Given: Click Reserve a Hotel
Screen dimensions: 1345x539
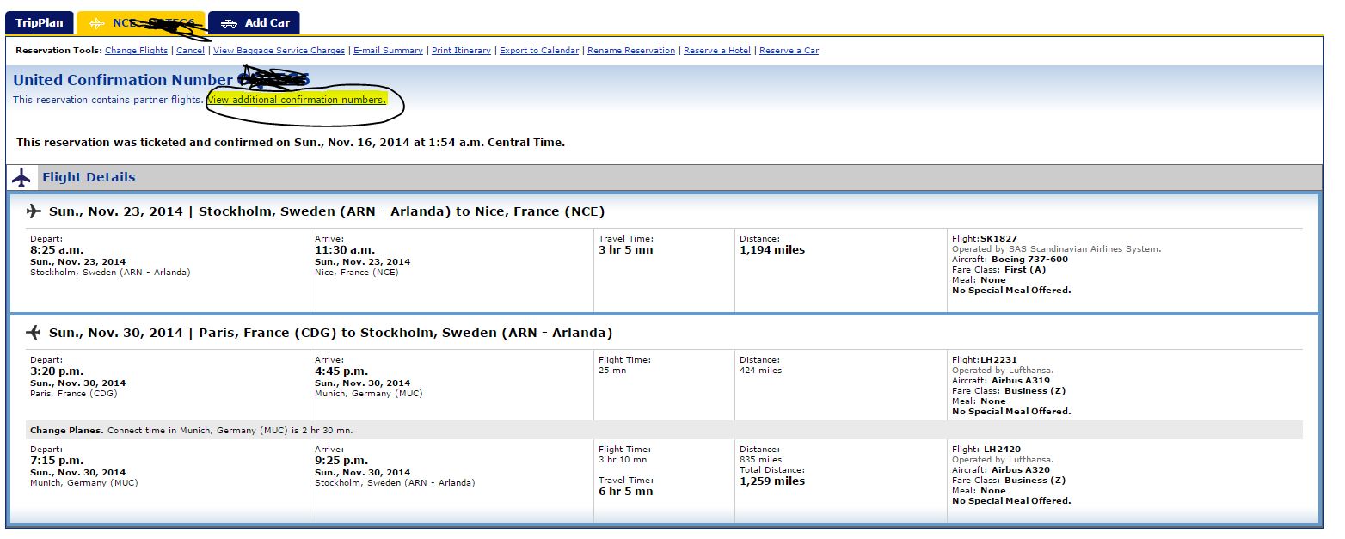Looking at the screenshot, I should coord(717,51).
